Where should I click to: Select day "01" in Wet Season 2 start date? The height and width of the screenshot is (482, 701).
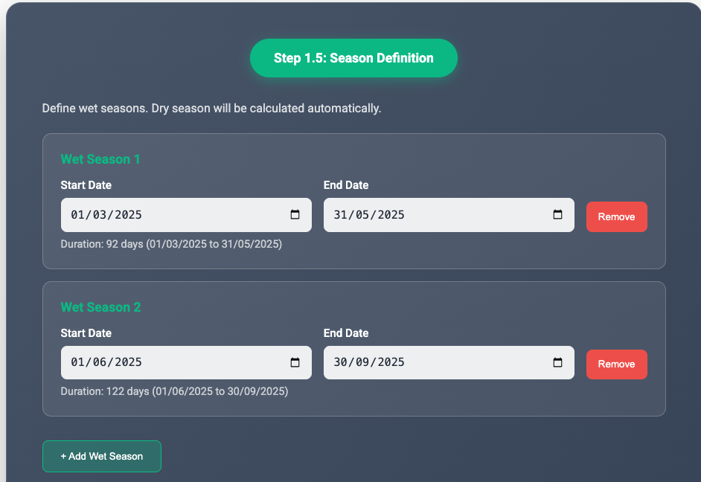(79, 363)
